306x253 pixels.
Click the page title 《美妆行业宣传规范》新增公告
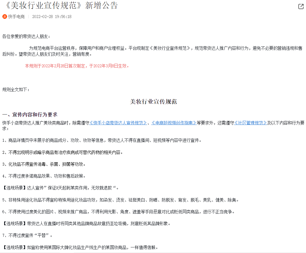(61, 5)
